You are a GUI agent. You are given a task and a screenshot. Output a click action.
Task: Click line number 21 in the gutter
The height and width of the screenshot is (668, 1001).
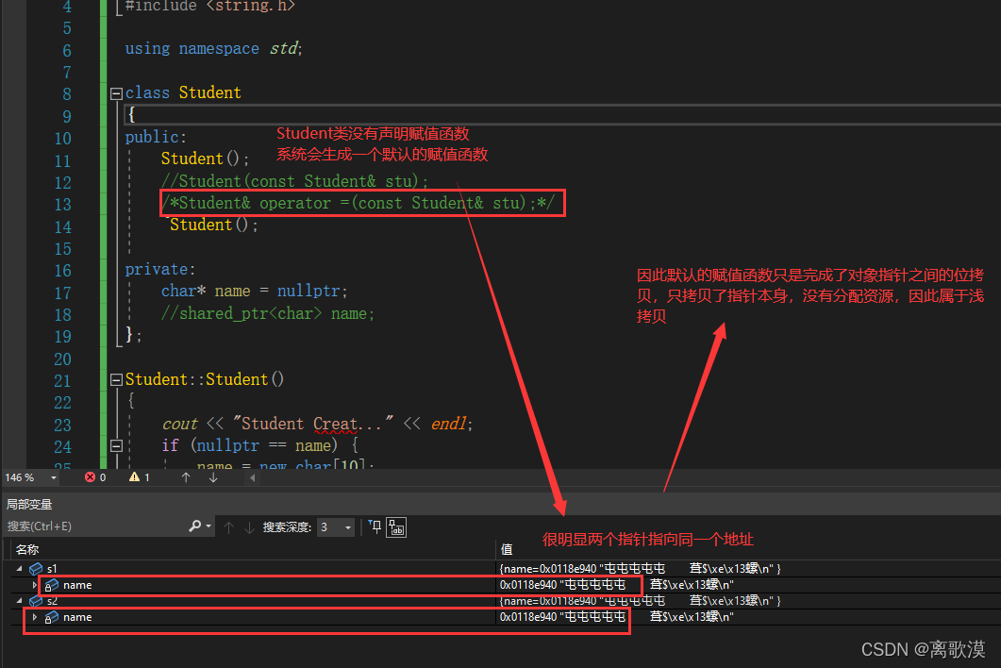point(62,380)
